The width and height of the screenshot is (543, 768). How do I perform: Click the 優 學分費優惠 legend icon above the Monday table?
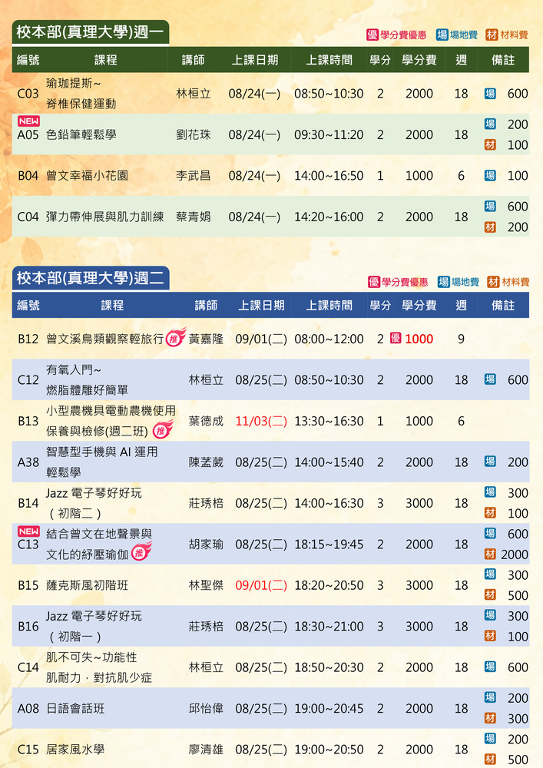click(x=372, y=35)
